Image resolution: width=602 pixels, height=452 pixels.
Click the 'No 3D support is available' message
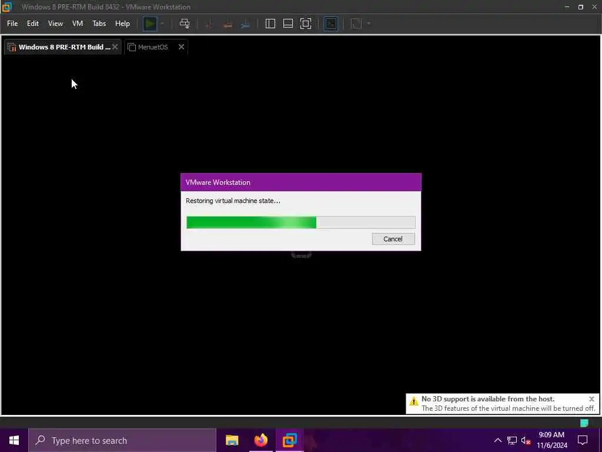[487, 399]
